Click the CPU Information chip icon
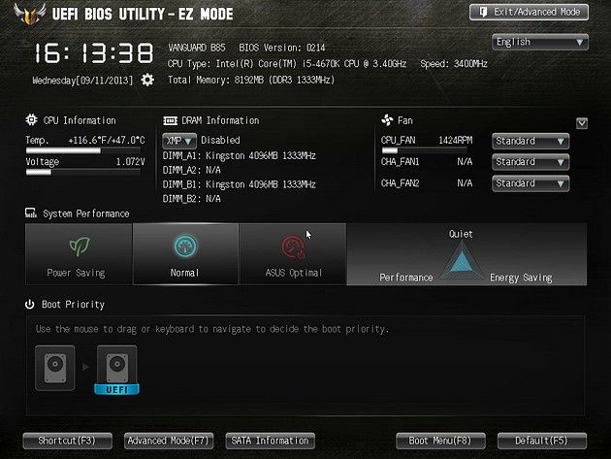611x459 pixels. (31, 119)
